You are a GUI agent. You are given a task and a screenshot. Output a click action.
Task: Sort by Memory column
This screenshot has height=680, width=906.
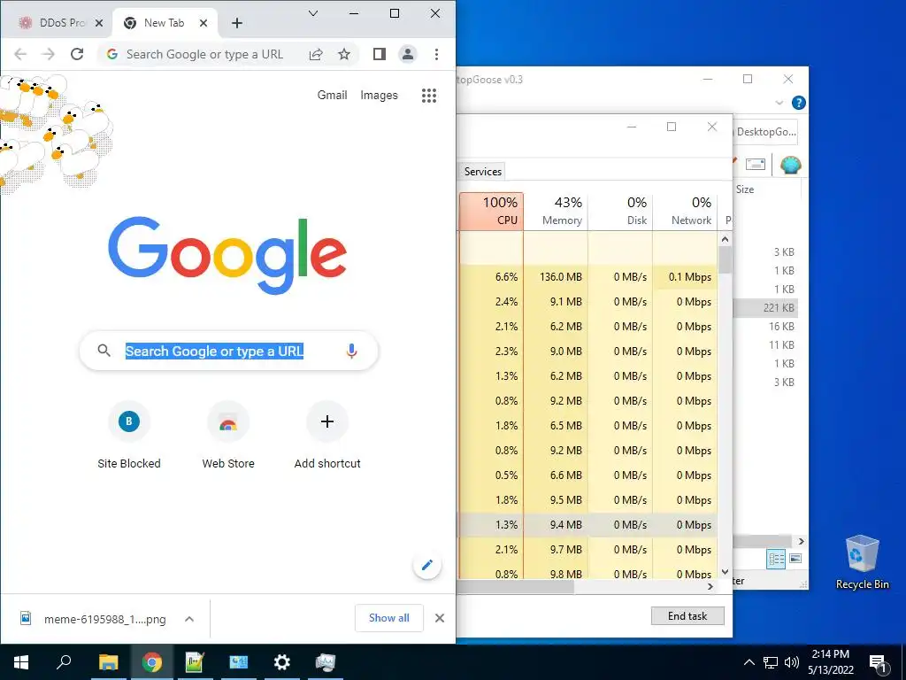click(x=556, y=211)
